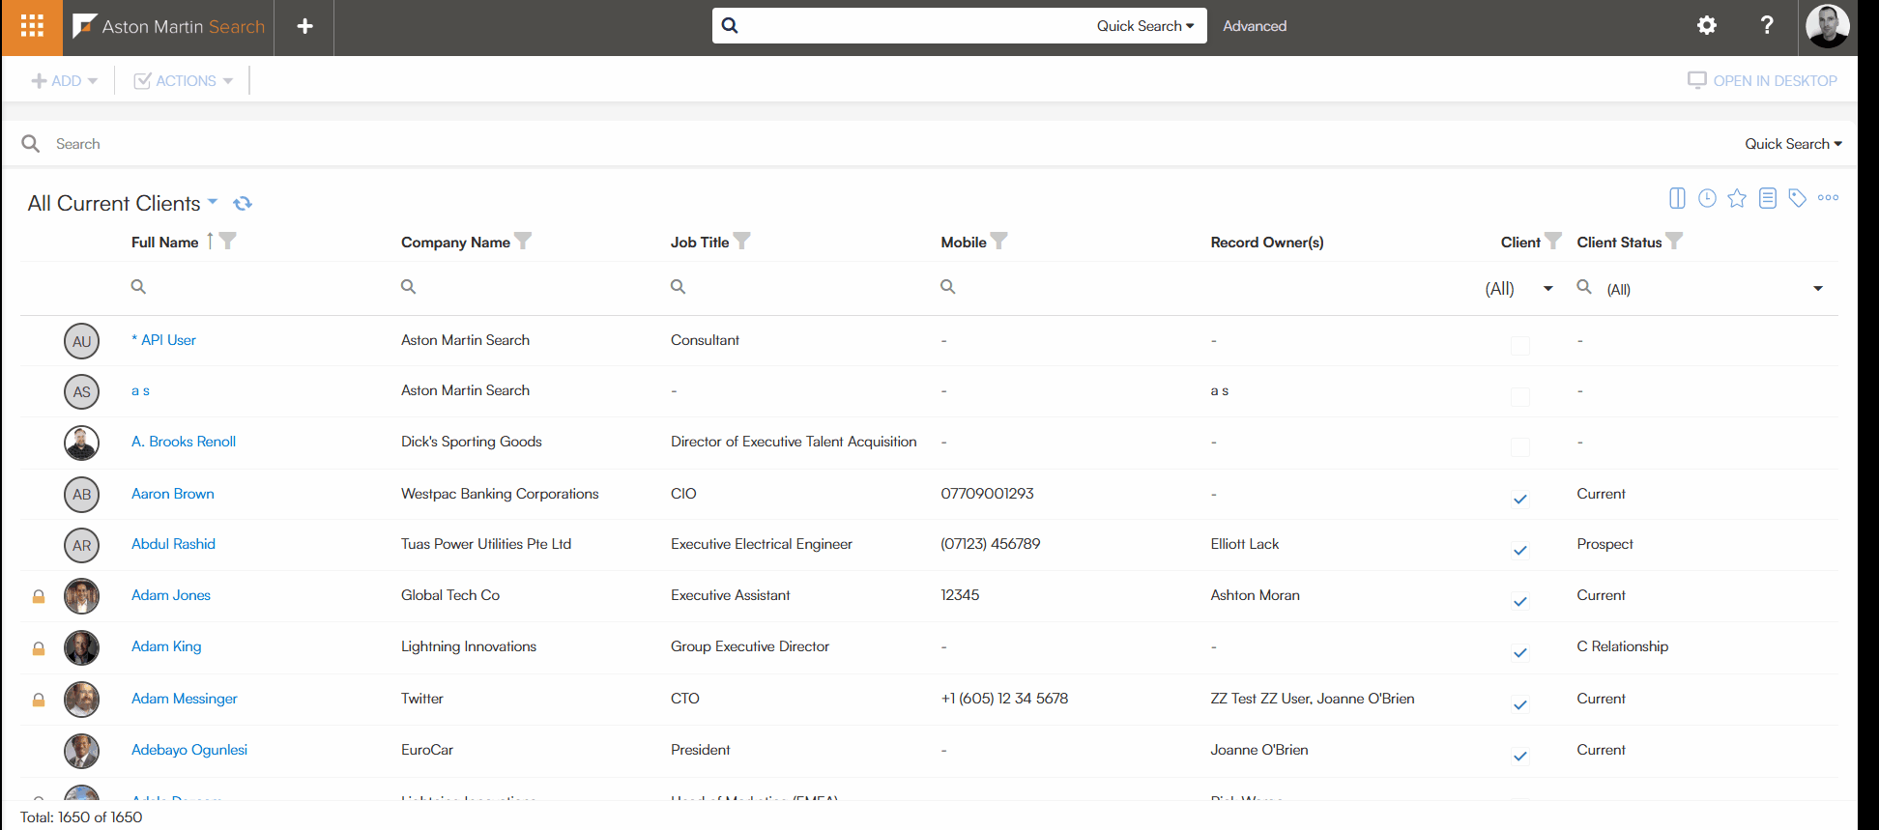The image size is (1879, 830).
Task: Sort by Company Name column header
Action: tap(455, 242)
